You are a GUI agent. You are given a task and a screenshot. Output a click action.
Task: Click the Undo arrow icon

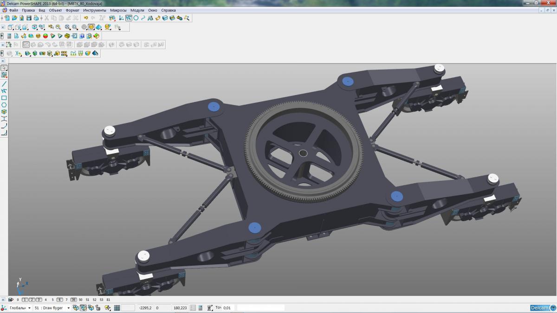tap(86, 18)
